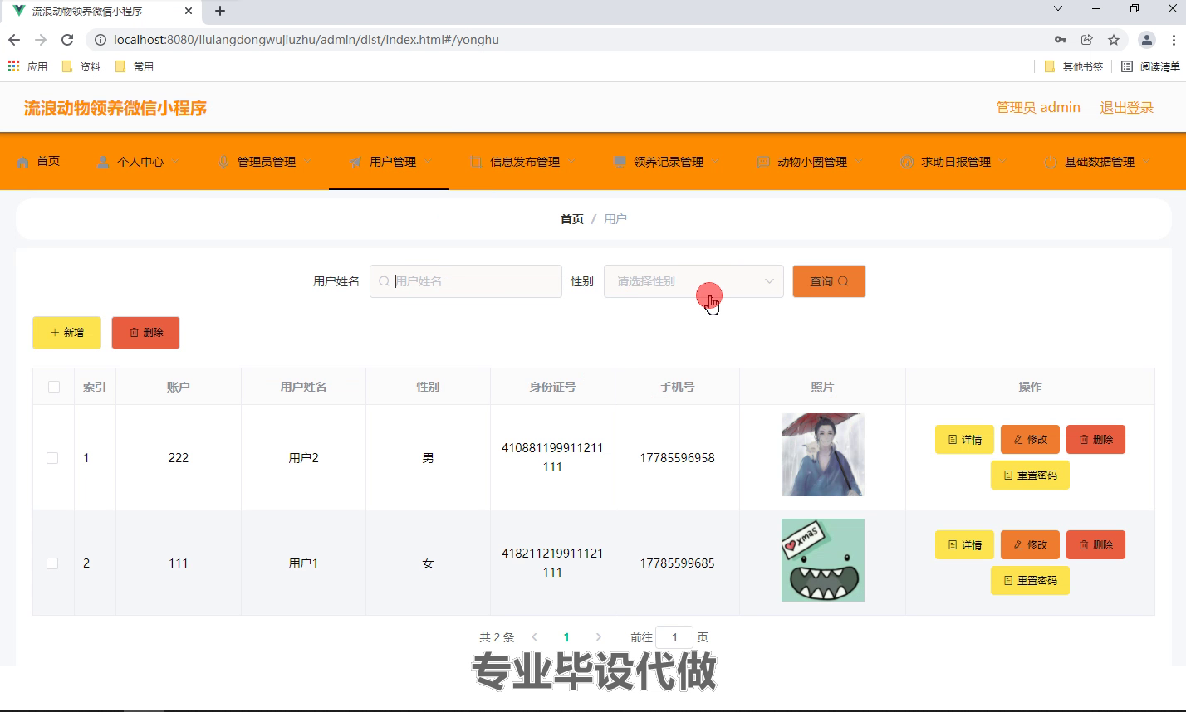
Task: Click the 新增 add button
Action: point(66,333)
